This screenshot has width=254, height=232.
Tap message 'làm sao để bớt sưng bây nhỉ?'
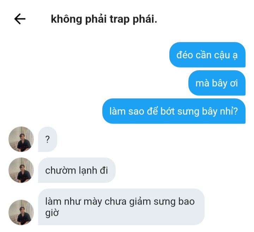coord(174,111)
